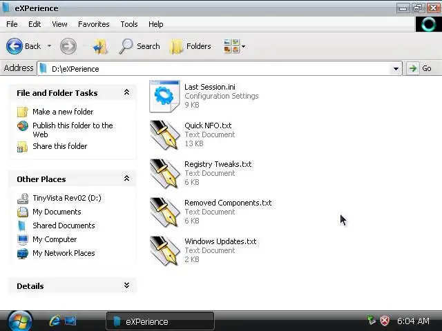Click Share this folder link
The width and height of the screenshot is (442, 331).
60,146
